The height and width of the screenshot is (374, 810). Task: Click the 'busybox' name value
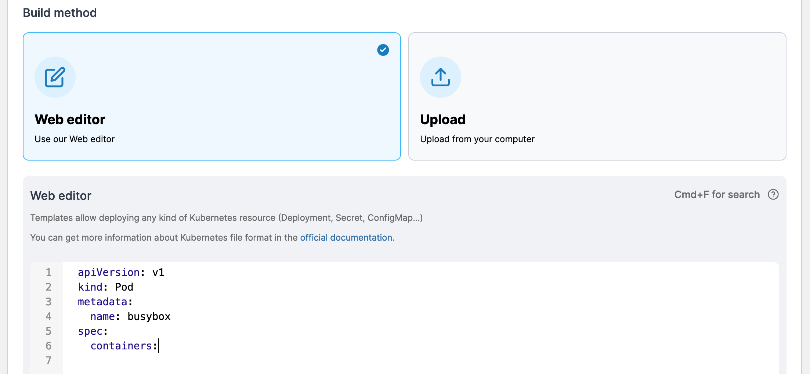pos(149,317)
